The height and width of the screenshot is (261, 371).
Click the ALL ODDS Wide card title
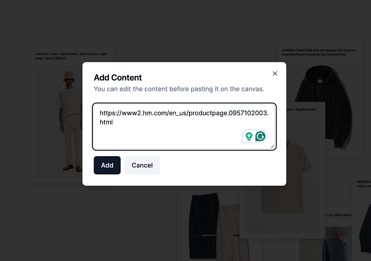pyautogui.click(x=339, y=215)
